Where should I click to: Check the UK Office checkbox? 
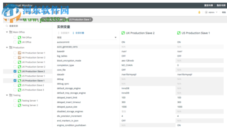[15, 42]
